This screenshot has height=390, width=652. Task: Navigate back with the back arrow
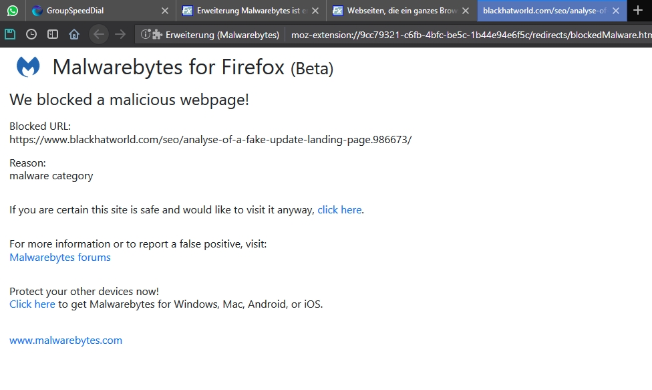tap(99, 34)
